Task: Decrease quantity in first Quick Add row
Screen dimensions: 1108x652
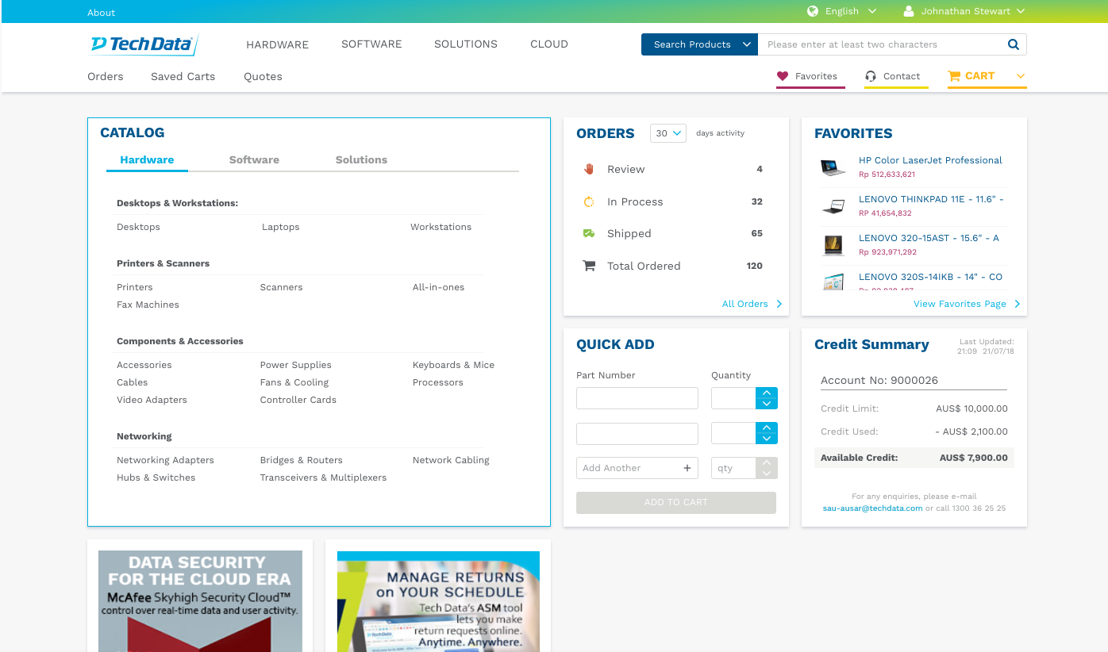Action: pyautogui.click(x=767, y=404)
